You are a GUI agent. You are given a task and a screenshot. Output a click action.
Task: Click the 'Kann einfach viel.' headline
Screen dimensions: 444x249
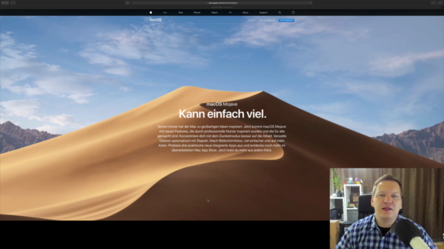pos(223,113)
